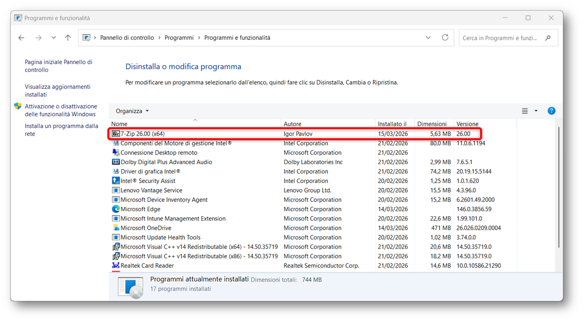Image resolution: width=584 pixels, height=322 pixels.
Task: Sort list by Installato il column
Action: click(392, 124)
